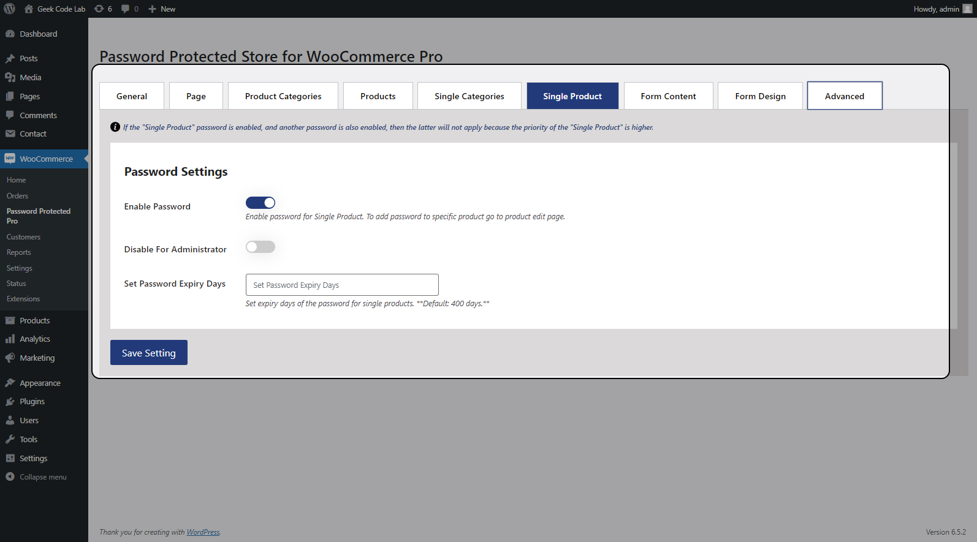Go to WooCommerce Orders
The width and height of the screenshot is (977, 542).
(x=17, y=196)
